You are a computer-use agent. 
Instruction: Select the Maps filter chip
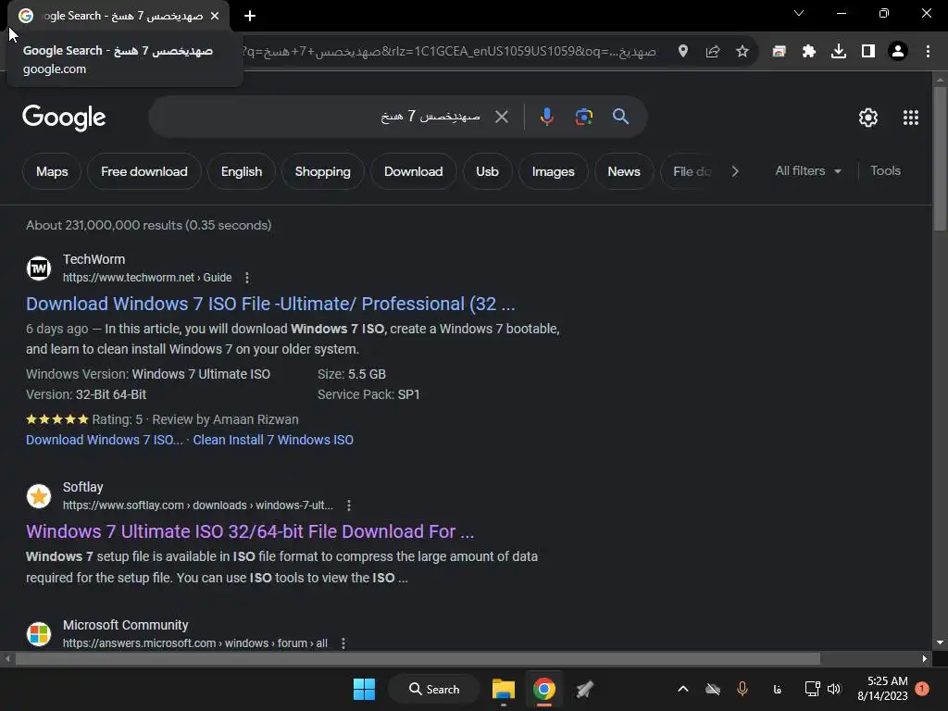[x=52, y=171]
